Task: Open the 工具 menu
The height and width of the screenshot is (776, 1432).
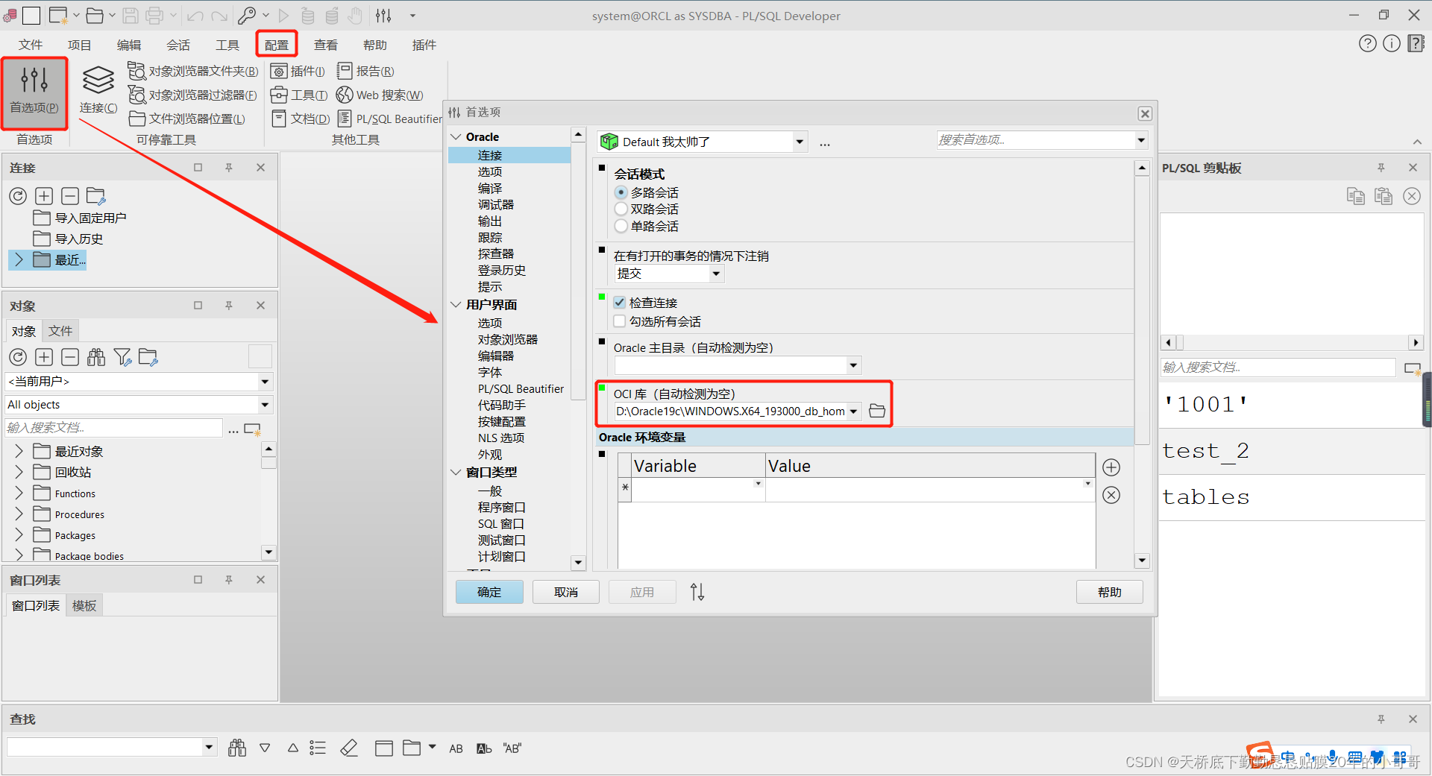Action: [227, 45]
